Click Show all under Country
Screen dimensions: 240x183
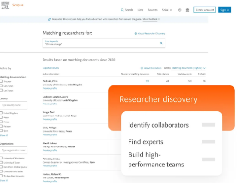point(4,135)
